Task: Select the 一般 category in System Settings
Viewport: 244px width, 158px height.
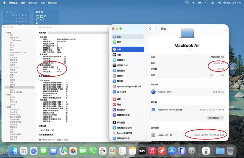Action: [128, 49]
